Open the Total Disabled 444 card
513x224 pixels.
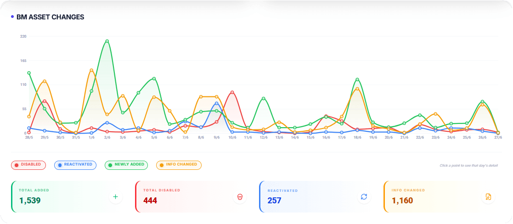click(192, 197)
